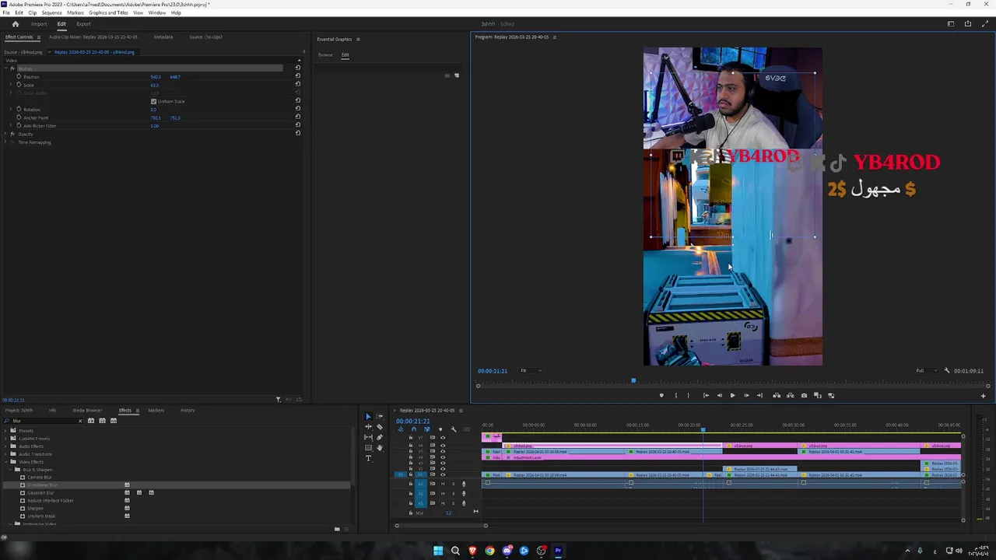Collapse the Video Effects folder

(5, 462)
